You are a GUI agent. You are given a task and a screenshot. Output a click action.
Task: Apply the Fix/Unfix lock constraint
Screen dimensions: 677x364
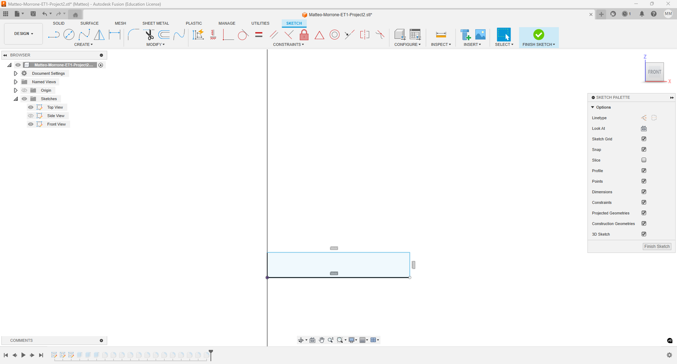pos(304,35)
